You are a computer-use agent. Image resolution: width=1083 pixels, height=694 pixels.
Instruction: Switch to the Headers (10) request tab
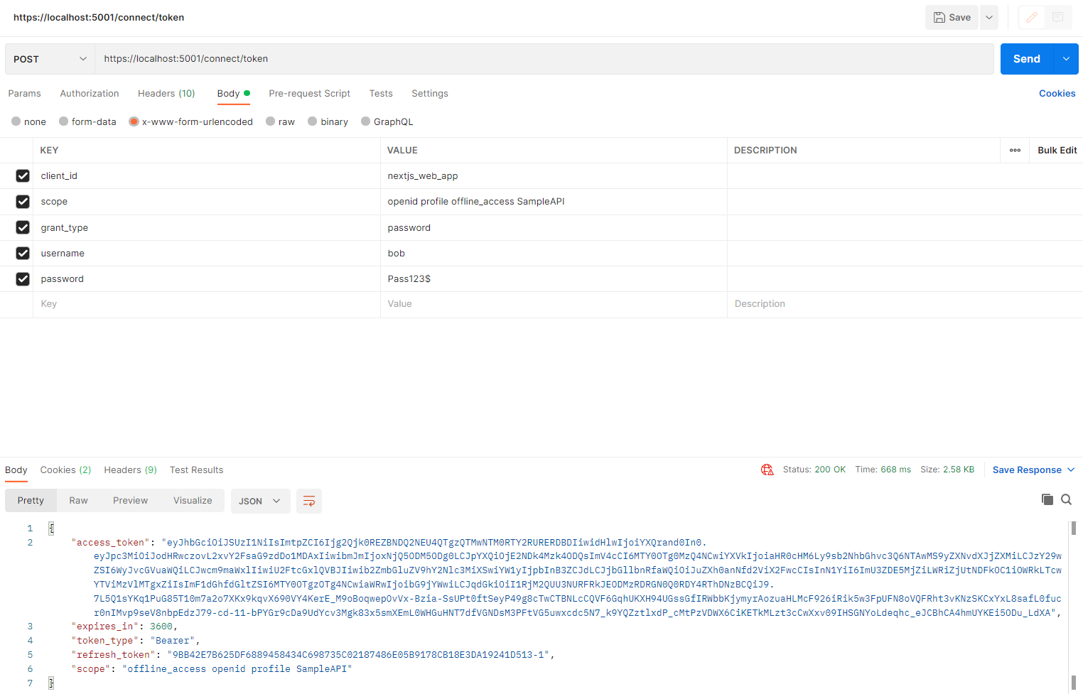166,93
